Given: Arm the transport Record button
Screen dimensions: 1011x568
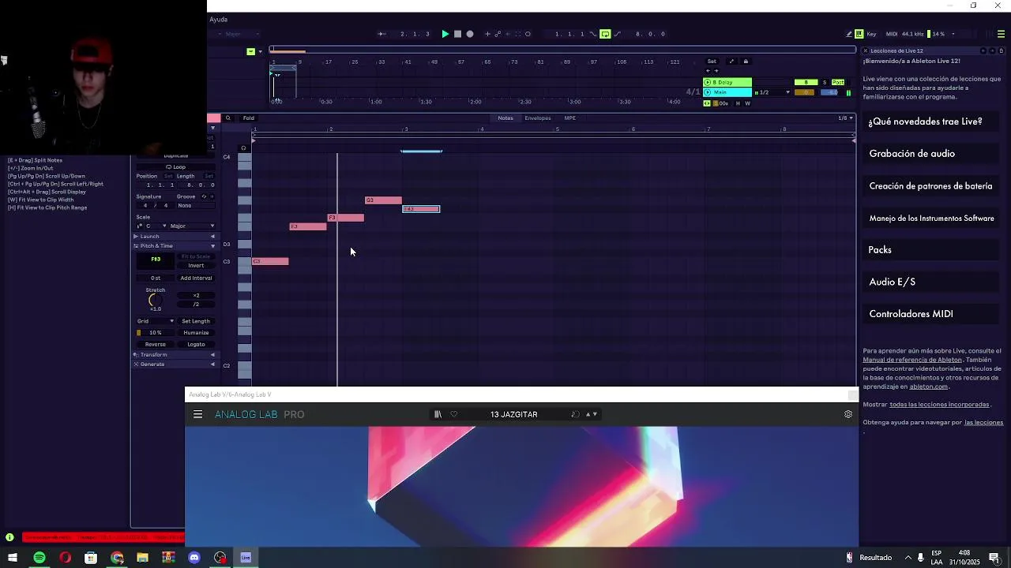Looking at the screenshot, I should (x=470, y=34).
